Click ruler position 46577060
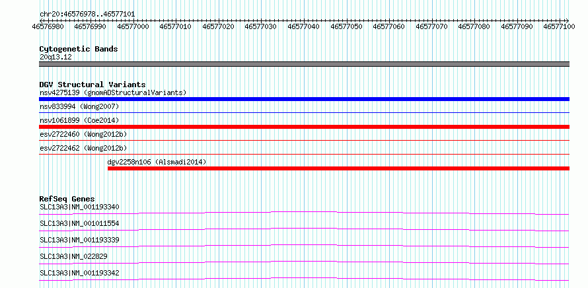 pos(389,26)
